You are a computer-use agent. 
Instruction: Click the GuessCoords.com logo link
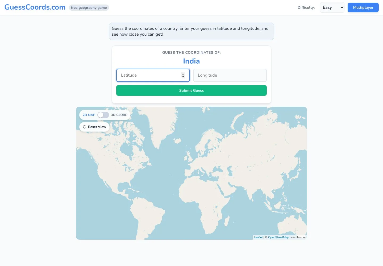35,7
